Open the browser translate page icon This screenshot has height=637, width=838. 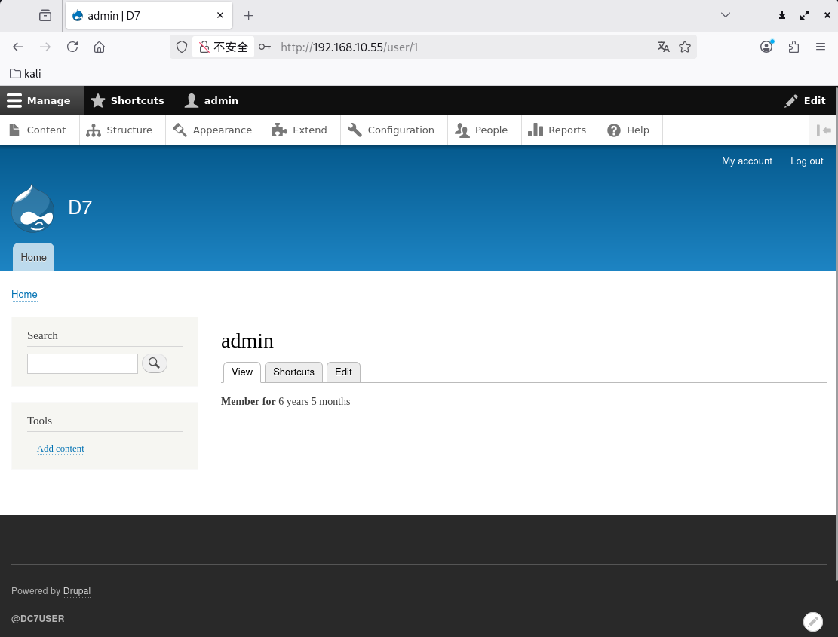click(664, 47)
